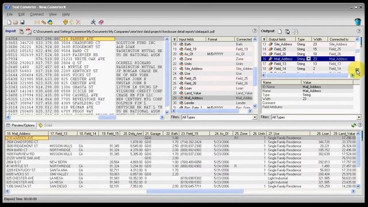The height and width of the screenshot is (207, 368).
Task: Open the Help menu
Action: click(66, 14)
